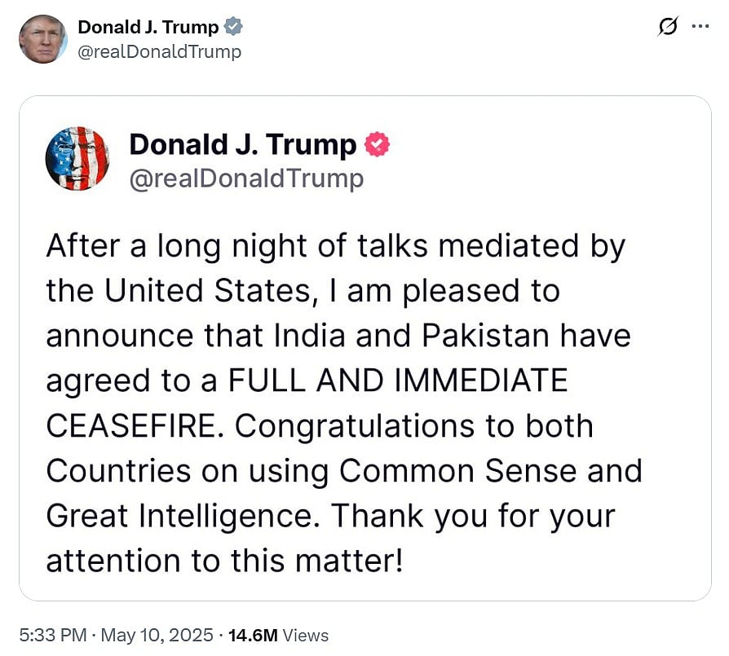This screenshot has width=729, height=656.
Task: Select the May 10, 2025 date
Action: click(x=157, y=636)
